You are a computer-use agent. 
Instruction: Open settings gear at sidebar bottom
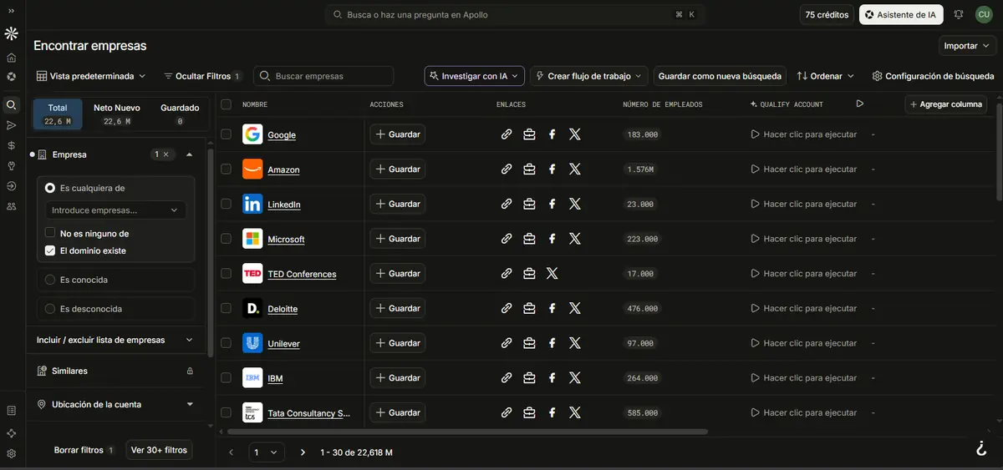[12, 453]
